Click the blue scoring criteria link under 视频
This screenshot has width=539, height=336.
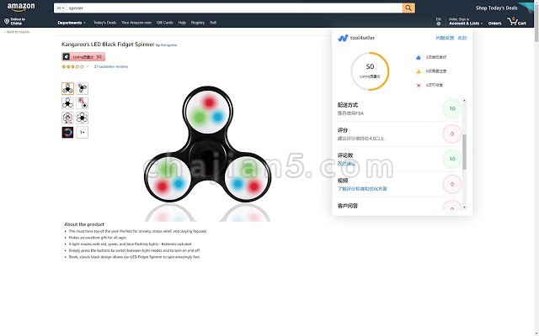pos(362,188)
